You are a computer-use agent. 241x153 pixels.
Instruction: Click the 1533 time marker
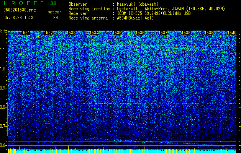(x=71, y=33)
